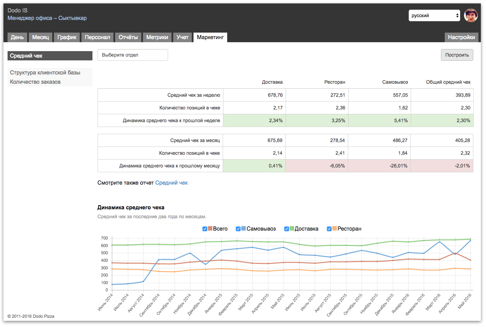This screenshot has width=486, height=327.
Task: Click the monthly Ресторан value 278,54
Action: (x=338, y=140)
